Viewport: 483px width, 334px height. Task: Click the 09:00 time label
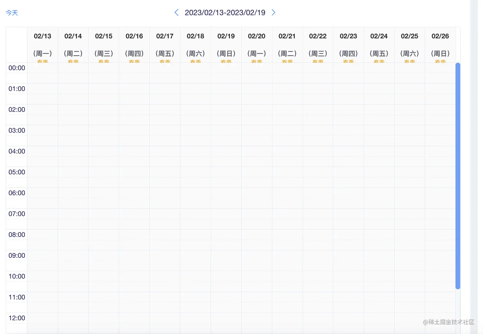pyautogui.click(x=17, y=255)
